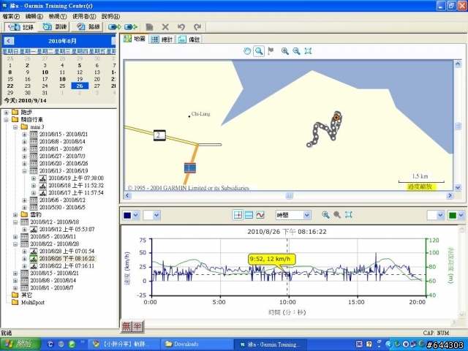Select the map zoom magnifier tool
This screenshot has width=468, height=351.
[259, 51]
